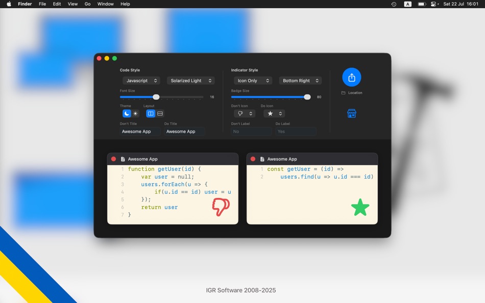Switch to light theme with the sun toggle
This screenshot has height=303, width=485.
[x=134, y=113]
